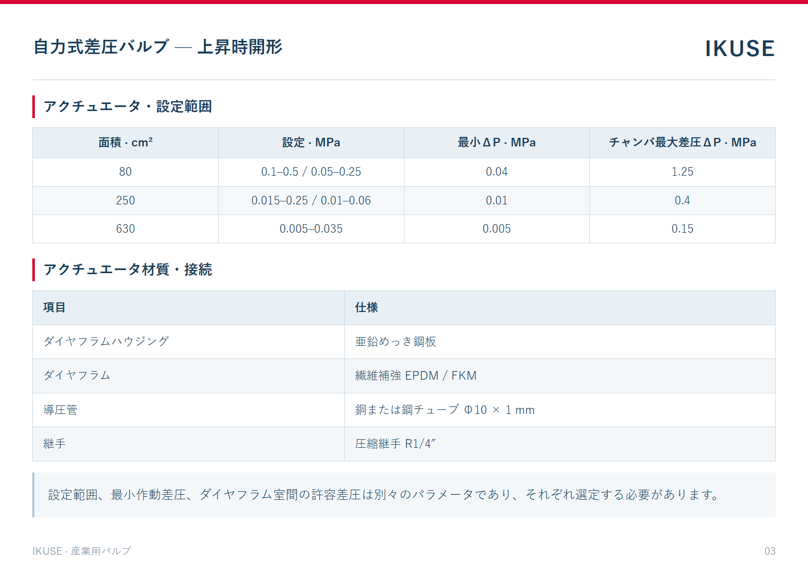This screenshot has height=573, width=808.
Task: Select the area cell 630
Action: click(x=125, y=229)
